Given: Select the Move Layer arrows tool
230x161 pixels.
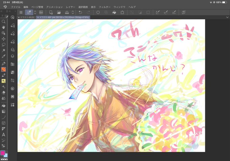Looking at the screenshot, I should [x=3, y=39].
